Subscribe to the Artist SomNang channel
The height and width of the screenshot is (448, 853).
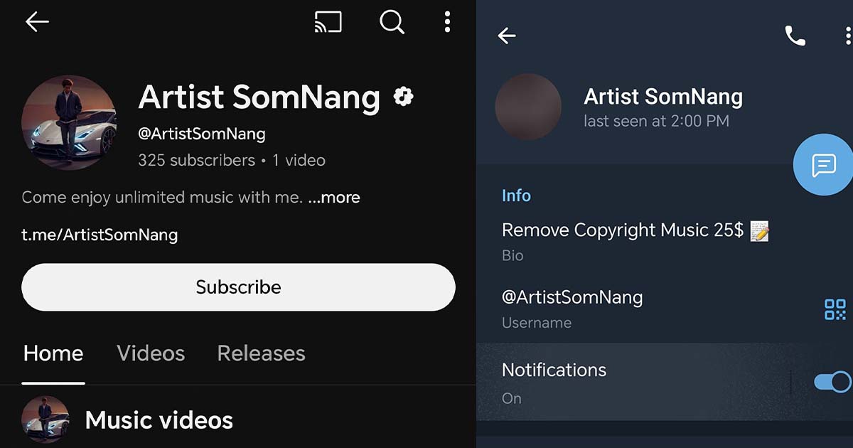point(238,287)
